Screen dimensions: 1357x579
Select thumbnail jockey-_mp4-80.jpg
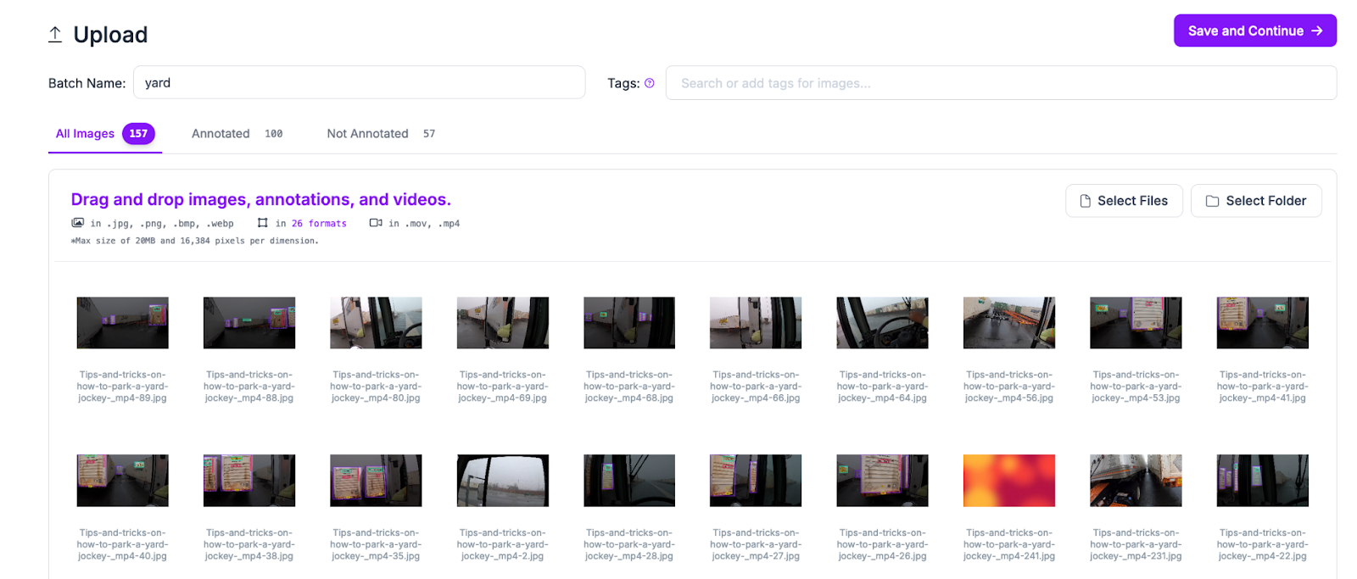[376, 323]
